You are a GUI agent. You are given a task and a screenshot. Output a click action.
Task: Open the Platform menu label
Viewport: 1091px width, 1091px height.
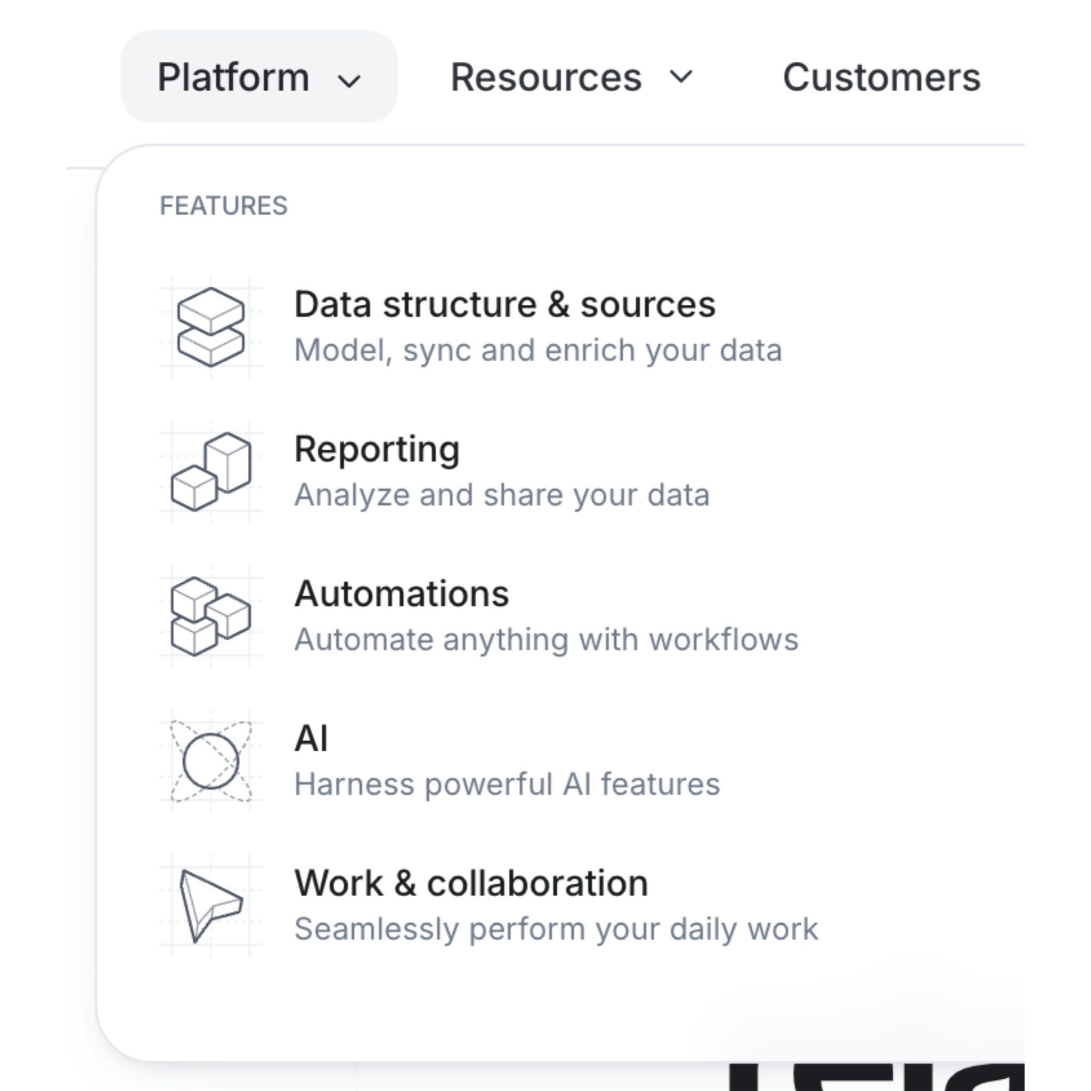coord(233,77)
